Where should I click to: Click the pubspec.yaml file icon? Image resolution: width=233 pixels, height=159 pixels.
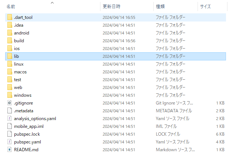[x=10, y=142]
